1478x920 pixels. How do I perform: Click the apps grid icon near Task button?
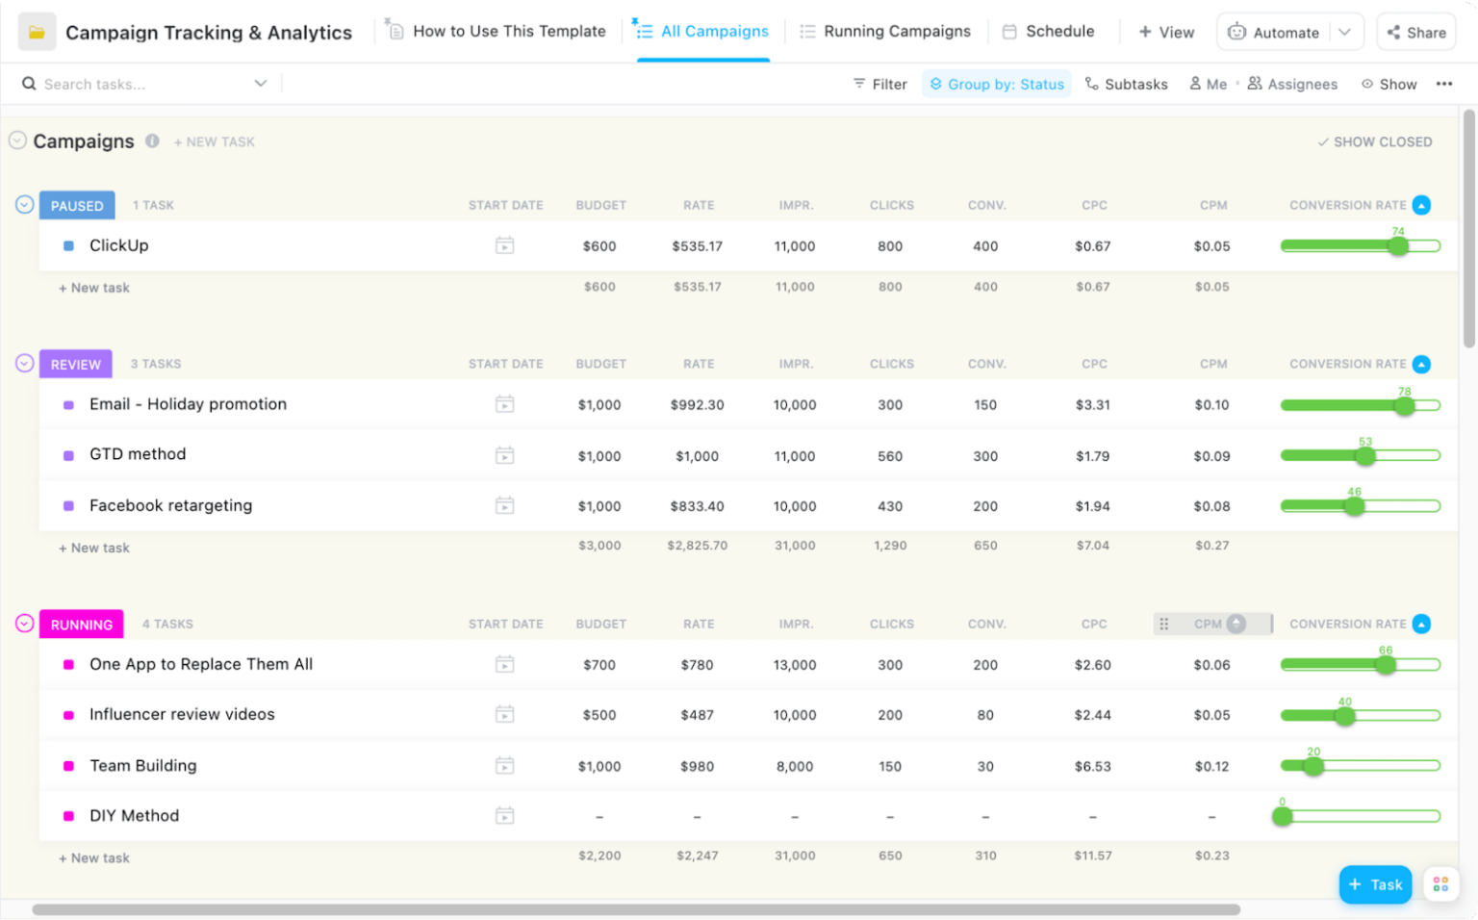[x=1440, y=883]
